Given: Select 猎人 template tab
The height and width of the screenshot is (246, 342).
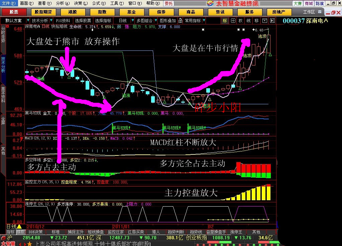Looking at the screenshot, I should pos(156,232).
